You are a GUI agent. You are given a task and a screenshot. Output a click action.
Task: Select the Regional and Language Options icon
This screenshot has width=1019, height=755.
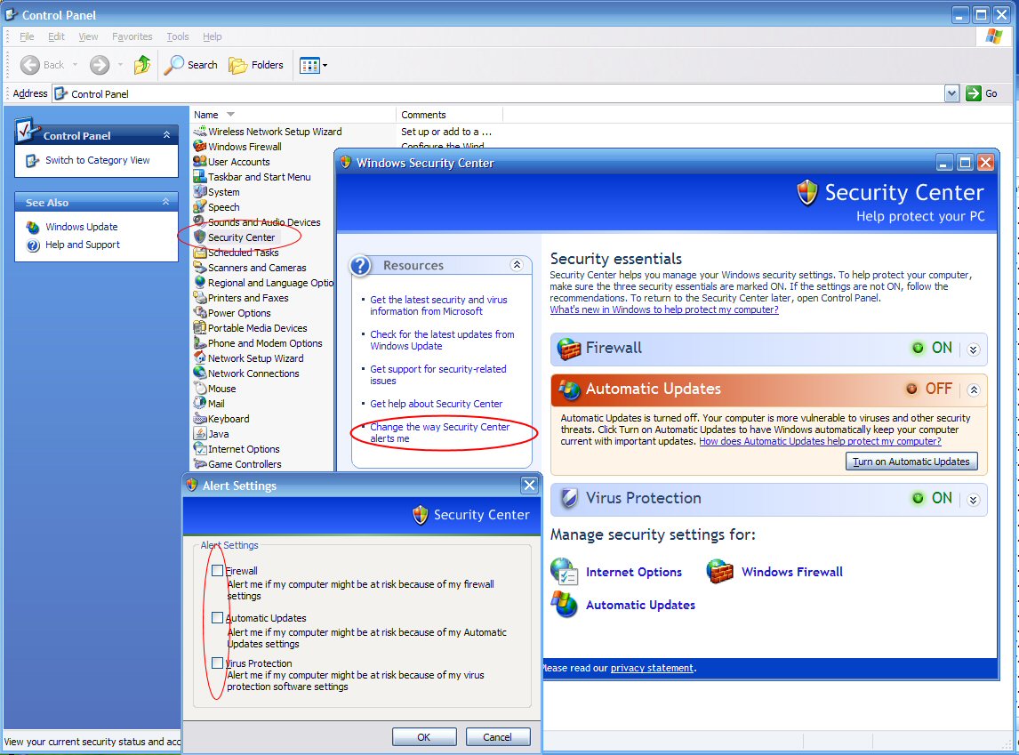(199, 282)
